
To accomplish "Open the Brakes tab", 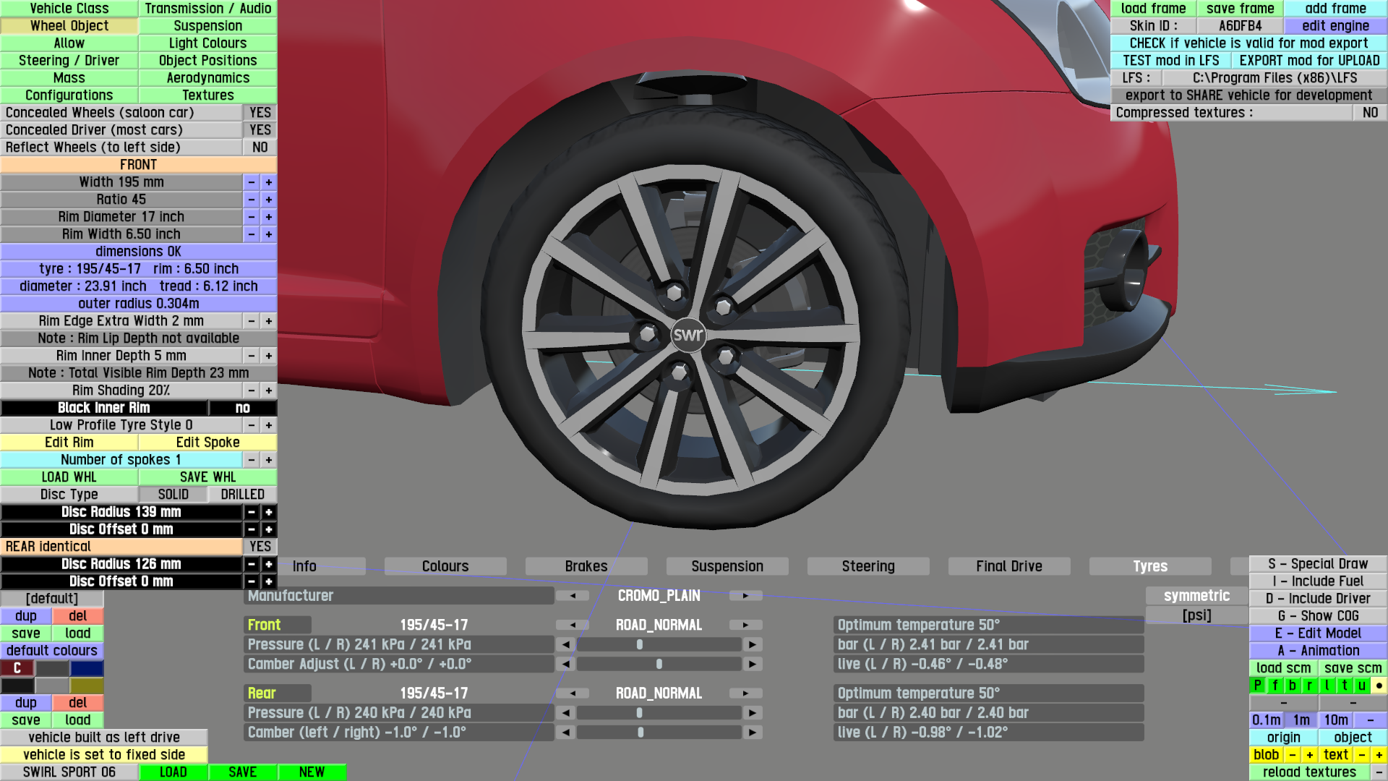I will [x=586, y=566].
